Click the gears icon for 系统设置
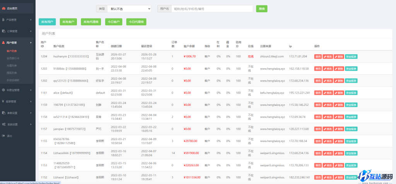 [x=3, y=124]
